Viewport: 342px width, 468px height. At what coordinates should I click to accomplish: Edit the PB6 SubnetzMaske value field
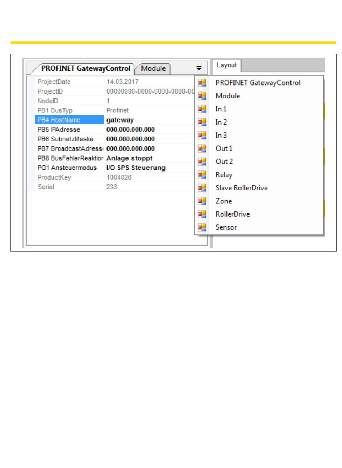point(131,139)
